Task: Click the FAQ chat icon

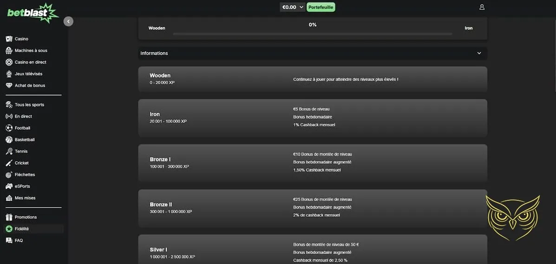Action: click(x=9, y=241)
